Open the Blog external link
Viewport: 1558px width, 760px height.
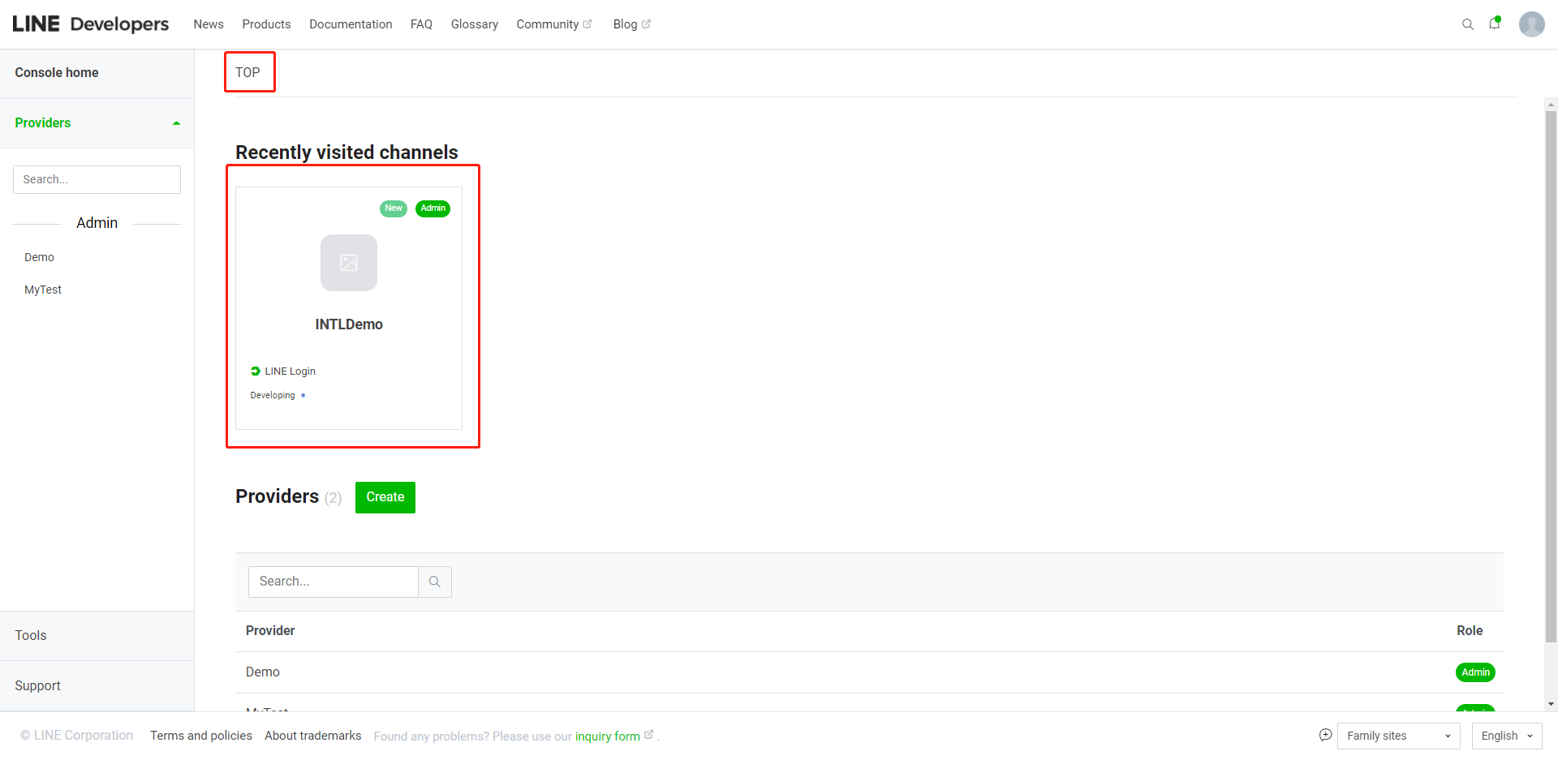pos(631,24)
